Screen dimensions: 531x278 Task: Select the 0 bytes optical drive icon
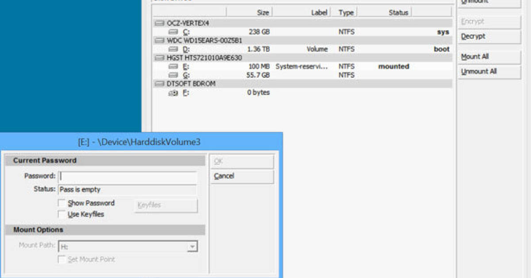(x=173, y=92)
